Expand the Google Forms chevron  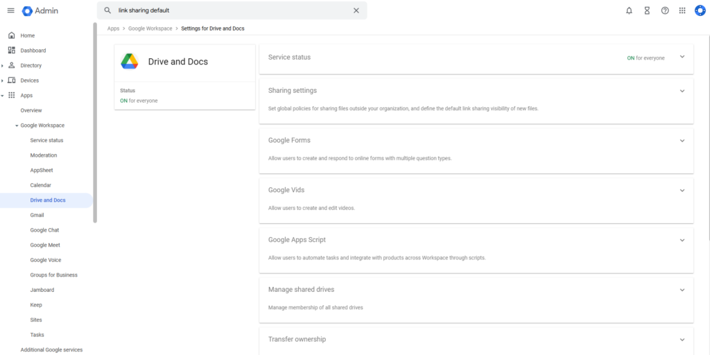pyautogui.click(x=682, y=141)
